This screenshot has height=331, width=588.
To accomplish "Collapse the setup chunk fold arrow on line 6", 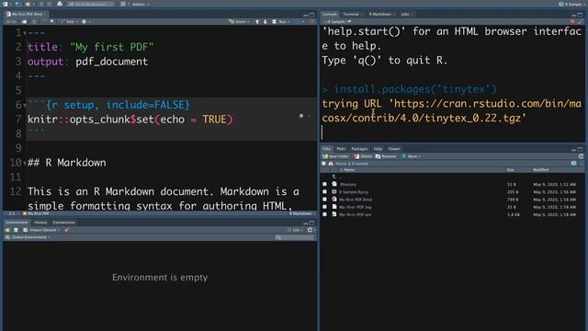I will (25, 106).
